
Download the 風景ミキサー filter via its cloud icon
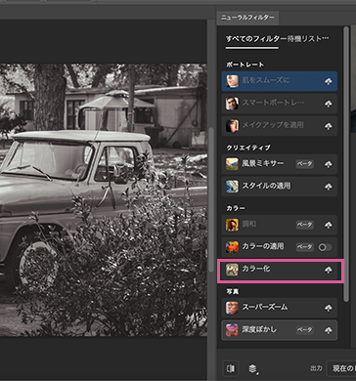(329, 164)
